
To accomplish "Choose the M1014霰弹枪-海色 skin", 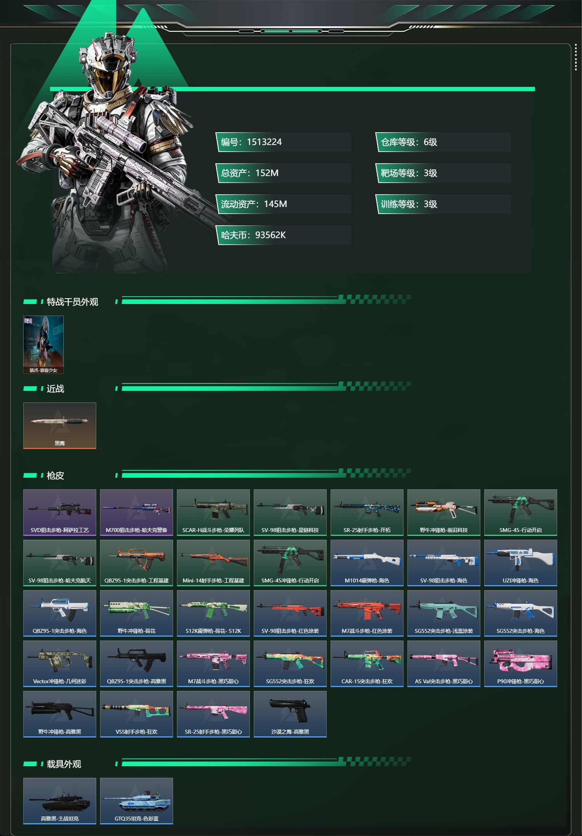I will [x=367, y=563].
